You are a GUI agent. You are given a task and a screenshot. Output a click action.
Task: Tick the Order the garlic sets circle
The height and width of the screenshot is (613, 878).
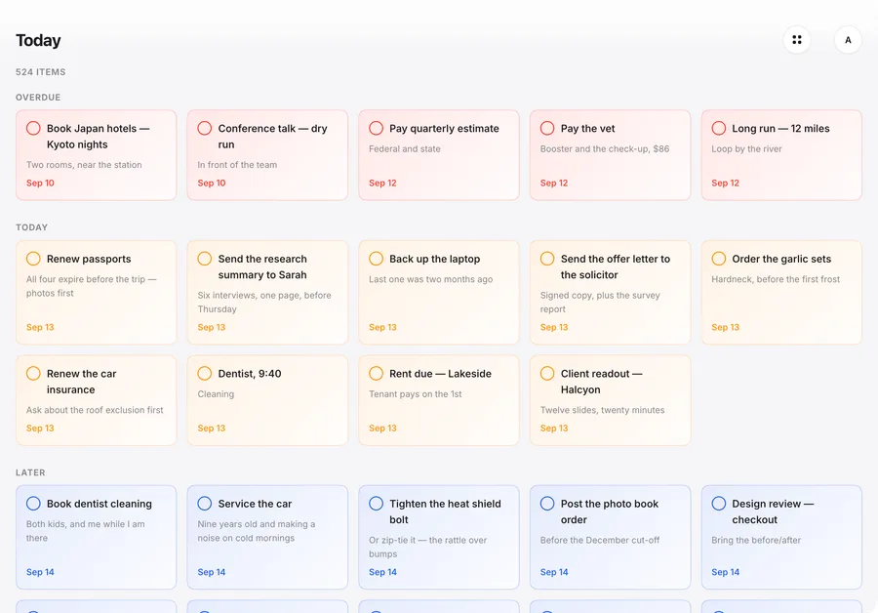click(x=719, y=259)
